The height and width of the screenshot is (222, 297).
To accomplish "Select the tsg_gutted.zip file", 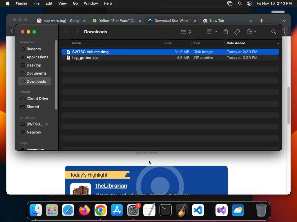I will click(170, 58).
